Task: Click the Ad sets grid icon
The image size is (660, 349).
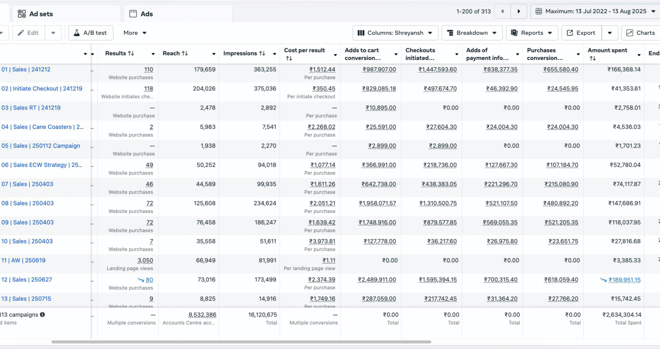Action: tap(22, 14)
